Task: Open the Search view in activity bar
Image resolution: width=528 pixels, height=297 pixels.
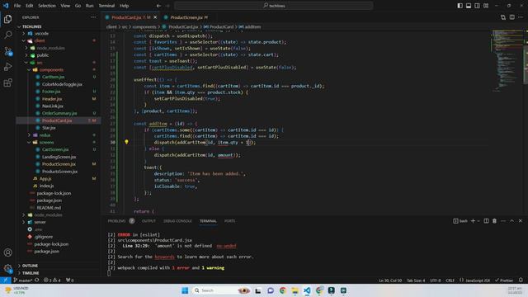Action: tap(7, 35)
